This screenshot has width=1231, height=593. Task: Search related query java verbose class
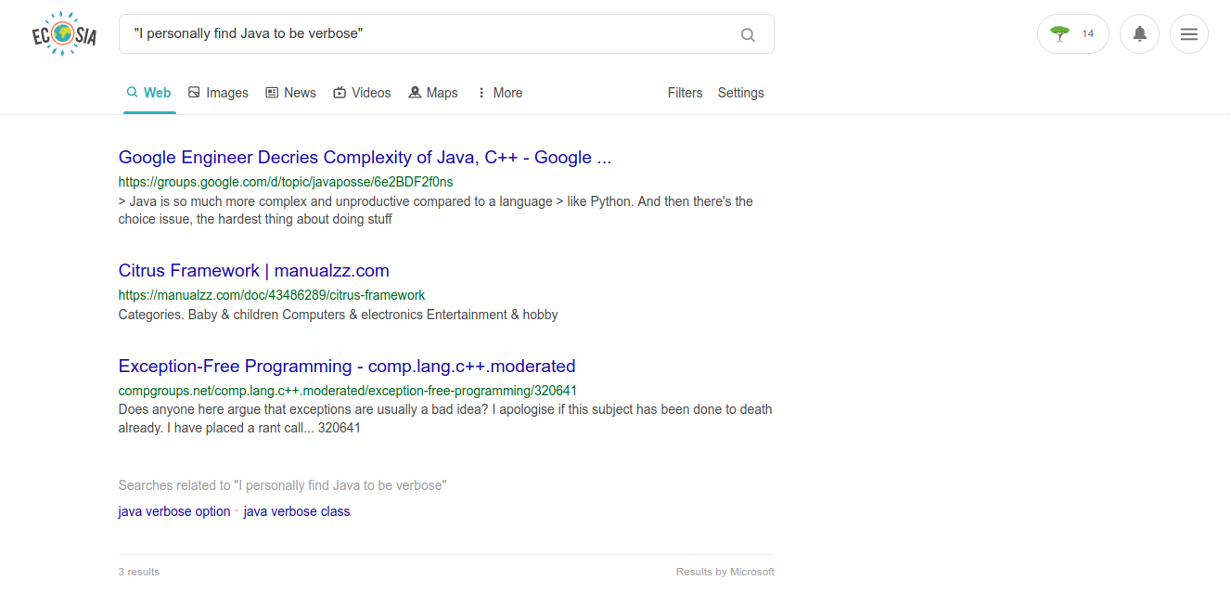(297, 511)
